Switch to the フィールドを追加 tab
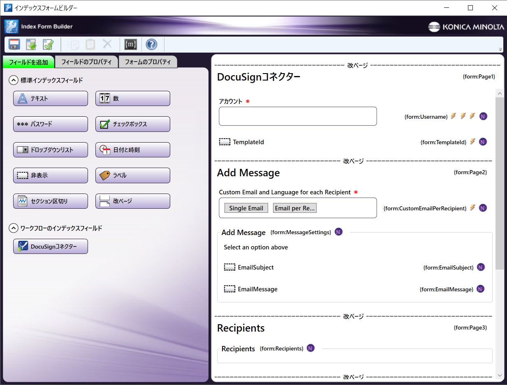The height and width of the screenshot is (385, 507). [28, 62]
